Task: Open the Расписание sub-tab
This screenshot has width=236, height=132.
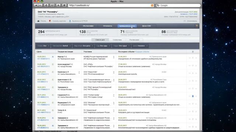Action: coord(134,40)
